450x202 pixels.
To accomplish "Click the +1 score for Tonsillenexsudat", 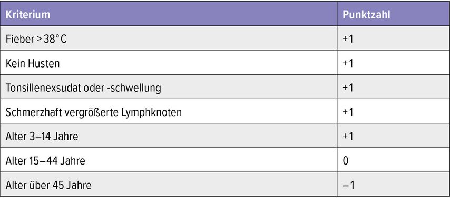I will [348, 88].
